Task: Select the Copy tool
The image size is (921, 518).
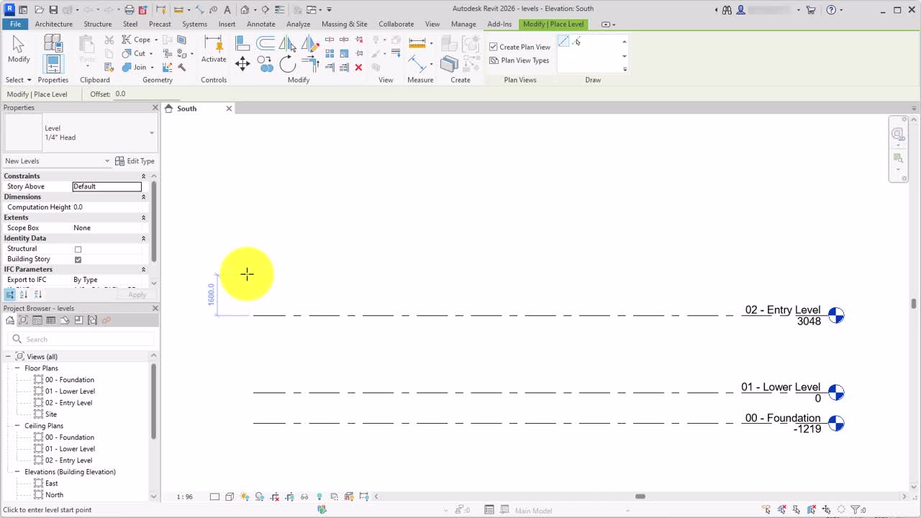Action: pyautogui.click(x=266, y=64)
